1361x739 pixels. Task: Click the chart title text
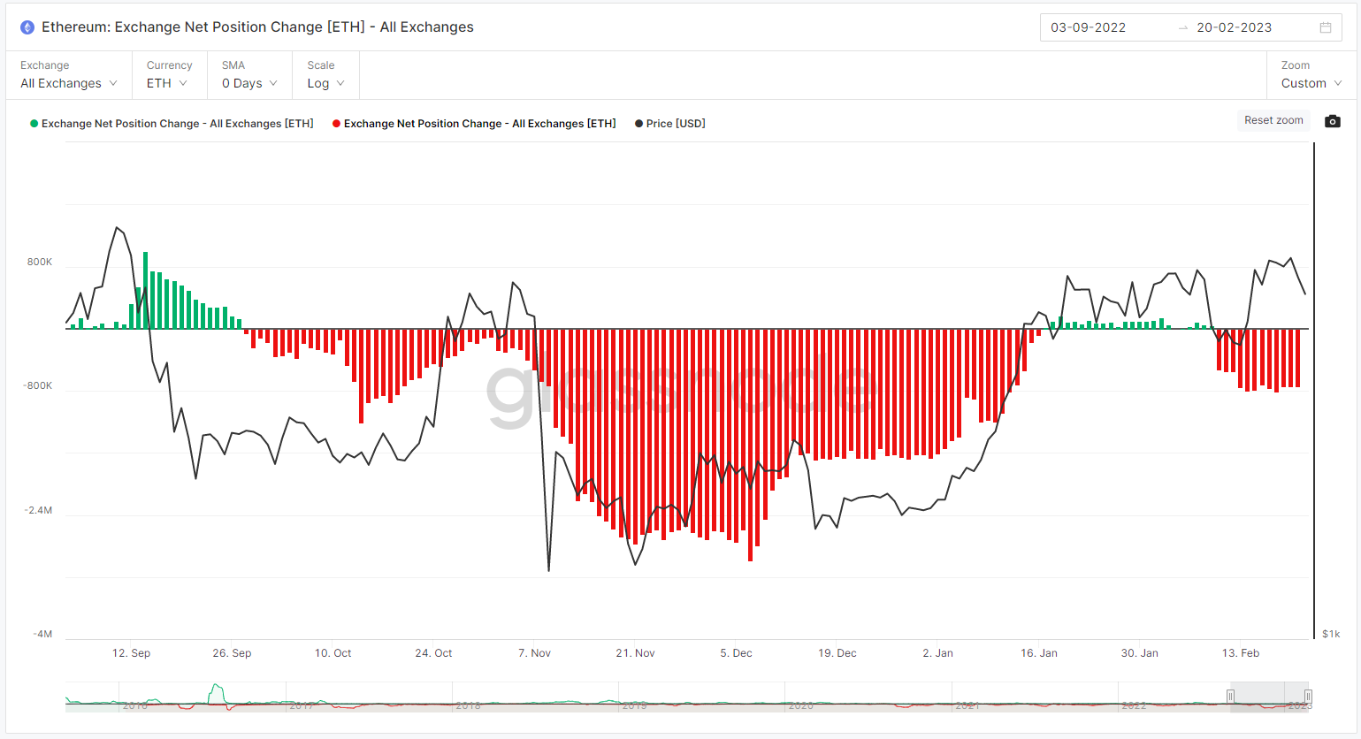click(257, 27)
